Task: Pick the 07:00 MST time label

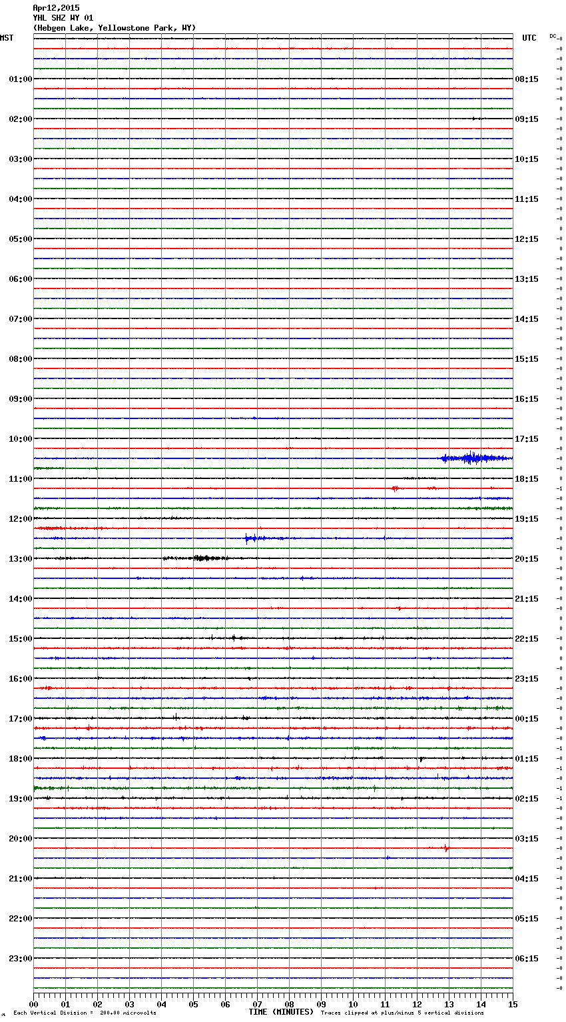Action: (21, 319)
